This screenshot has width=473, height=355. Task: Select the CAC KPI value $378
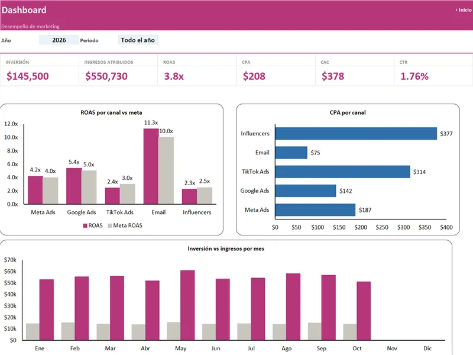click(x=333, y=76)
